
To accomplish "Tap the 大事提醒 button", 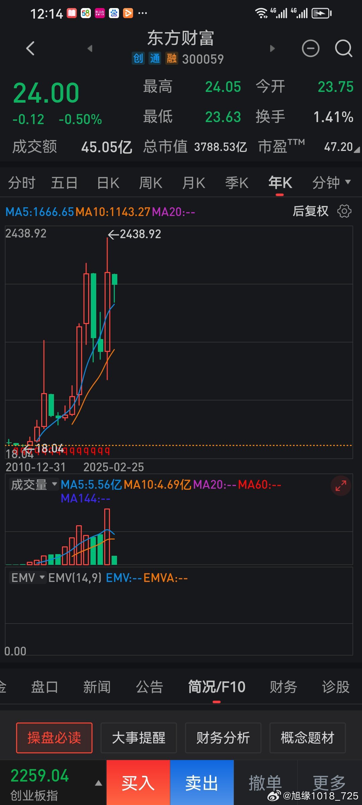I will point(139,738).
